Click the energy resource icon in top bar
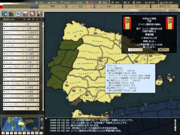180x135 pixels. point(37,2)
